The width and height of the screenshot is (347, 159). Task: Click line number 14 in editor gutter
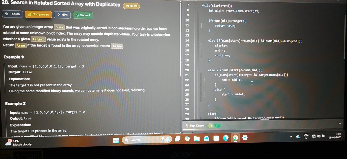pos(187,40)
